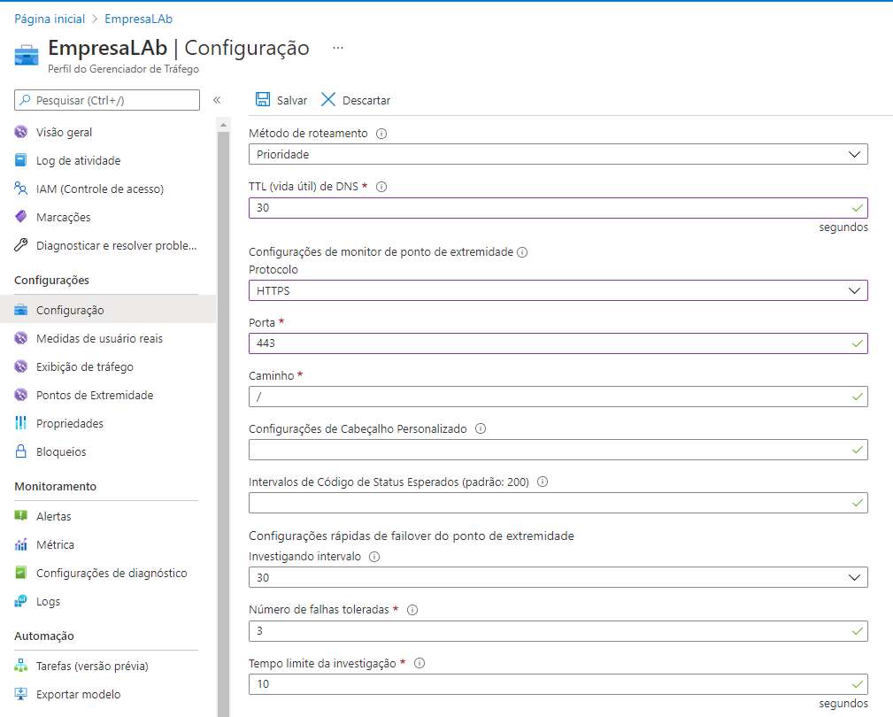The image size is (893, 717).
Task: Click the Tarefas hierarchy icon
Action: point(21,666)
